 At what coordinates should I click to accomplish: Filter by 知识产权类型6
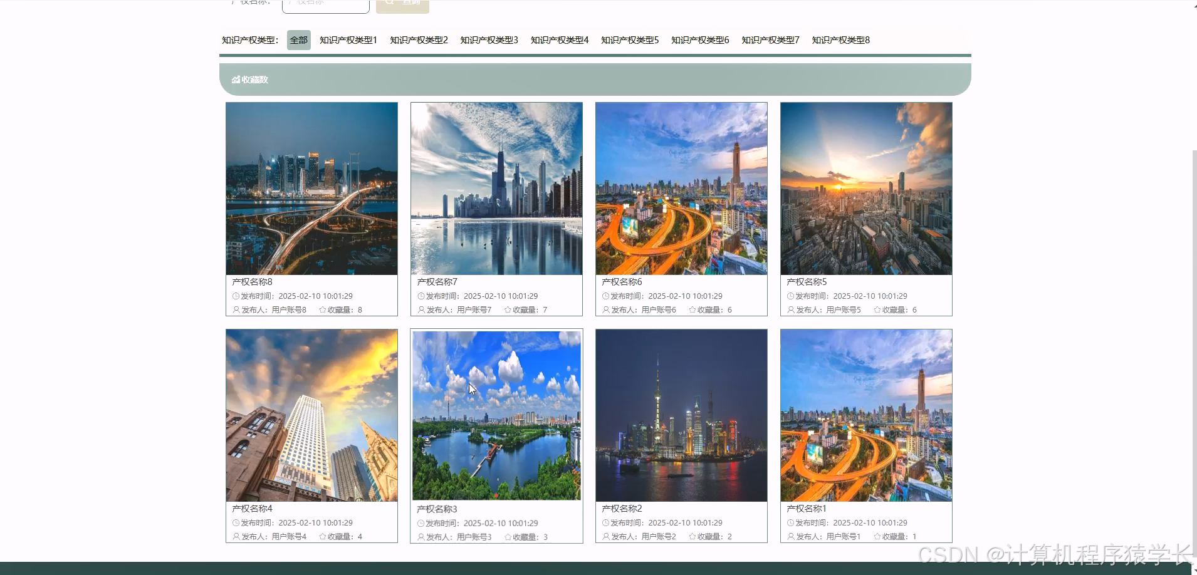[700, 40]
